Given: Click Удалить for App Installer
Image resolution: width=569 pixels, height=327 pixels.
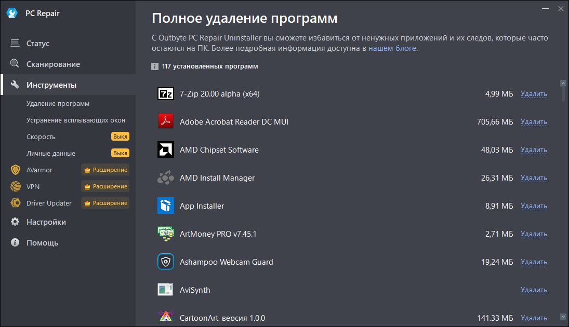Looking at the screenshot, I should [x=534, y=206].
